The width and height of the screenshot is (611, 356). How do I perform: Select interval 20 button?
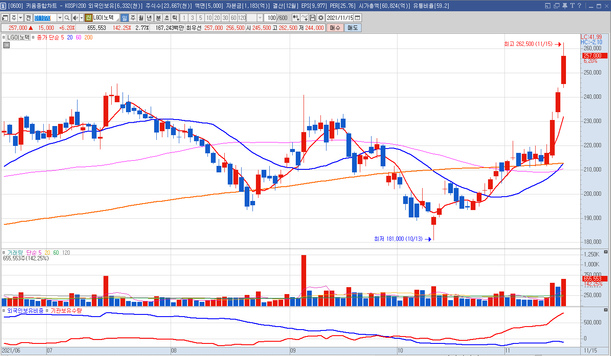point(217,18)
